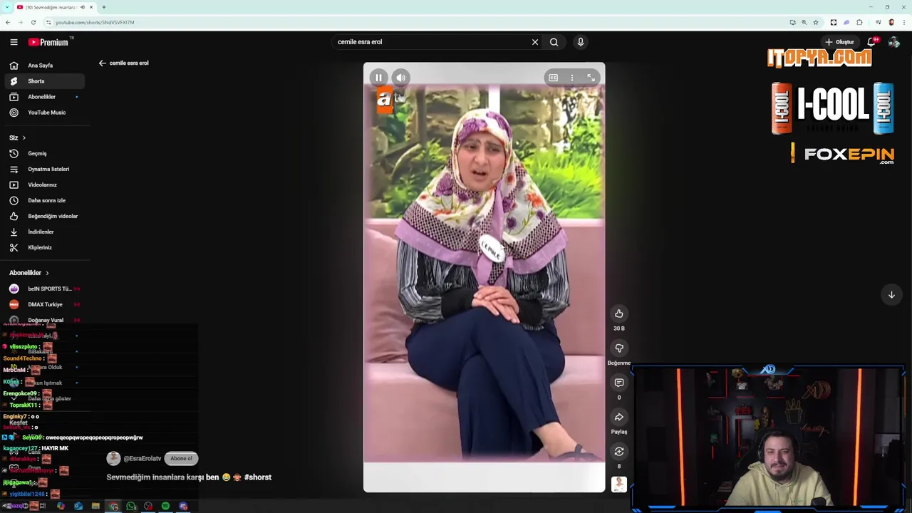Viewport: 912px width, 513px height.
Task: Share the Short via Paylaş
Action: [x=619, y=418]
